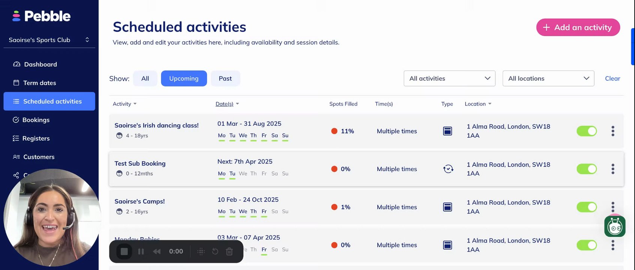Screen dimensions: 635x270
Task: Open more options for Saoirse's Camps
Action: [613, 207]
